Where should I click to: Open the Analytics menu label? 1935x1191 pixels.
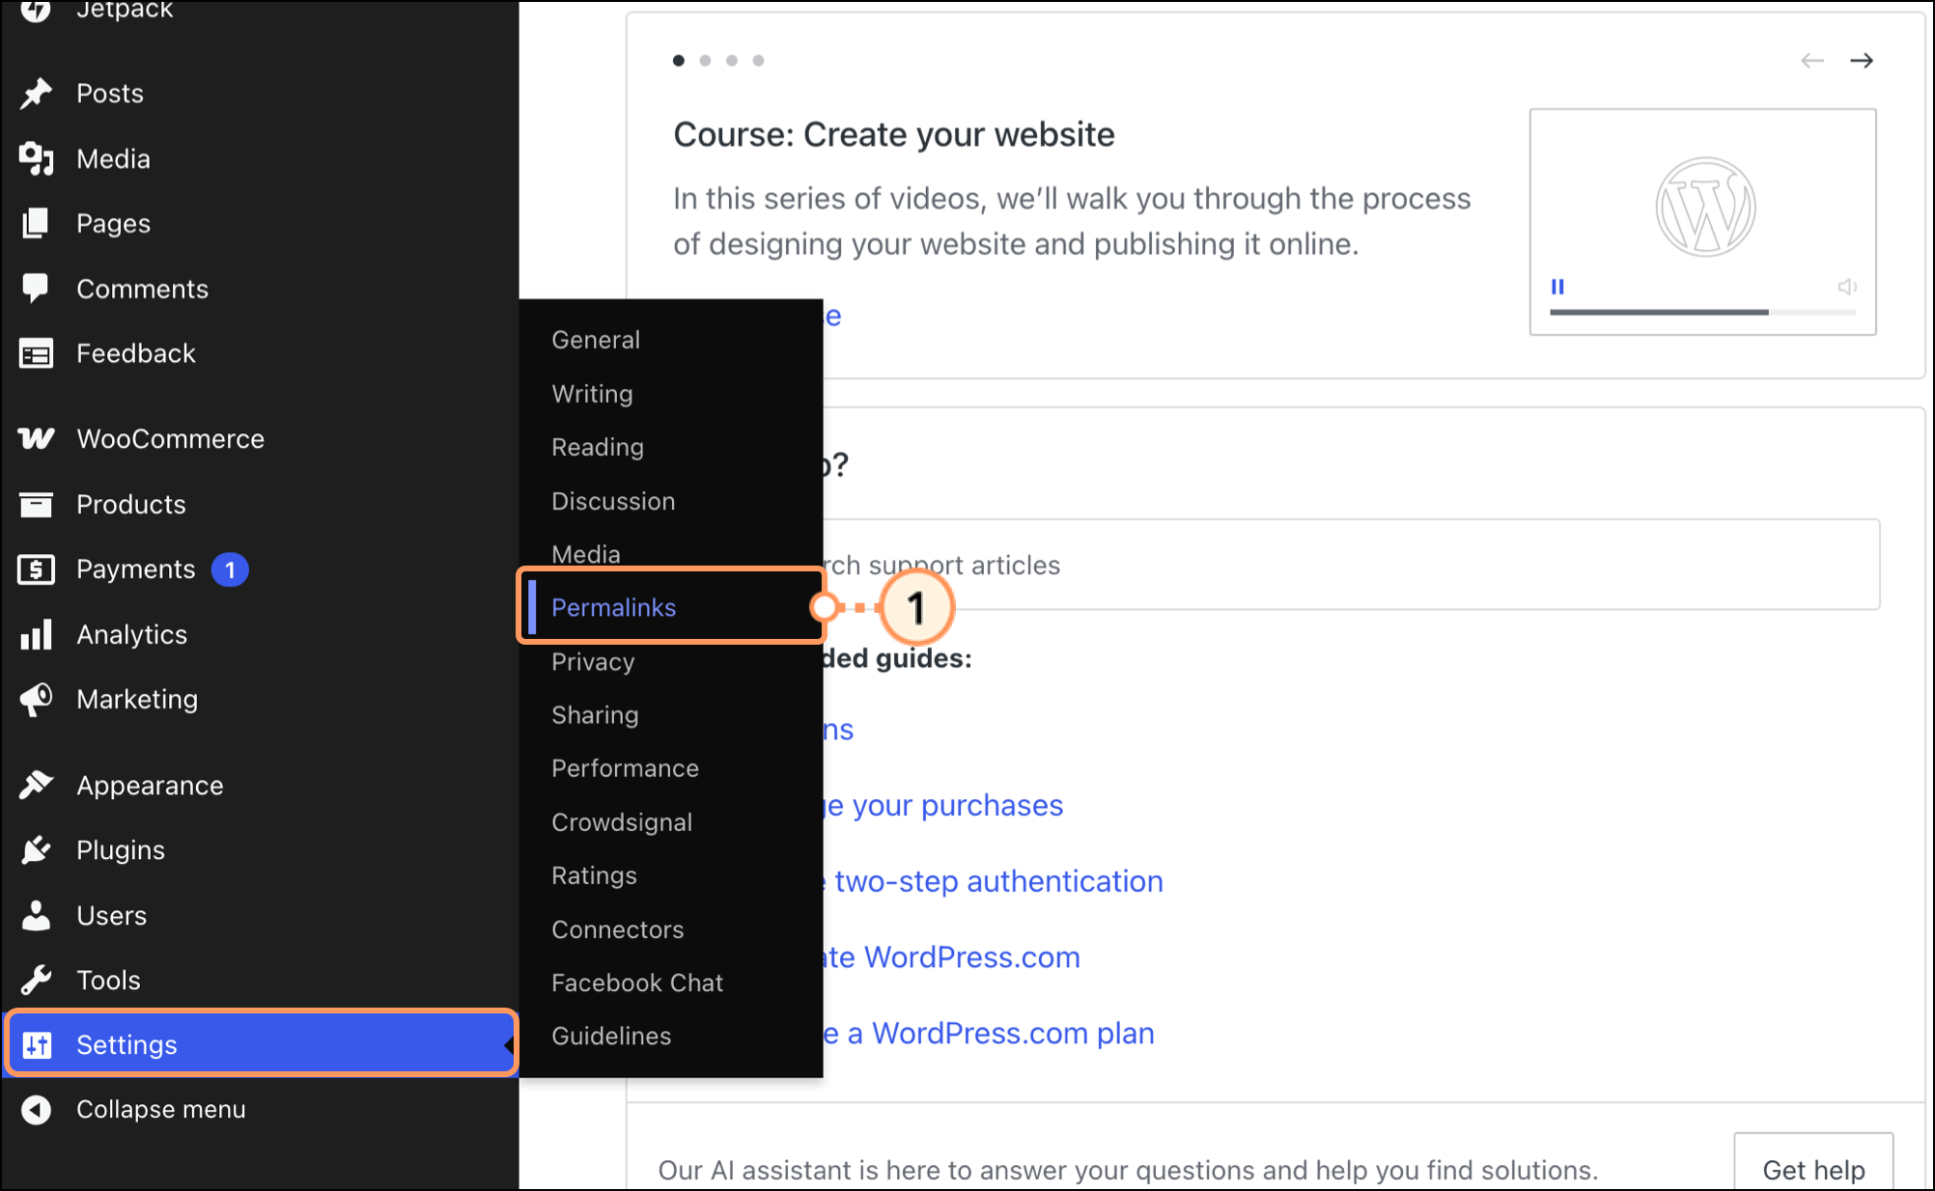(x=131, y=634)
